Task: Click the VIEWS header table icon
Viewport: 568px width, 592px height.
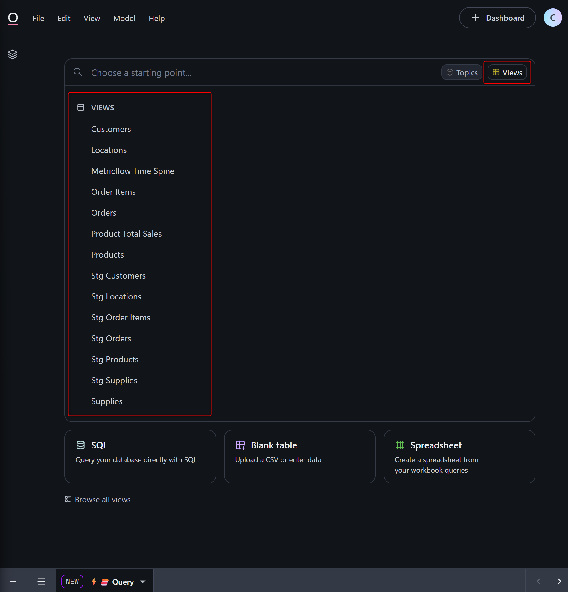Action: tap(81, 107)
